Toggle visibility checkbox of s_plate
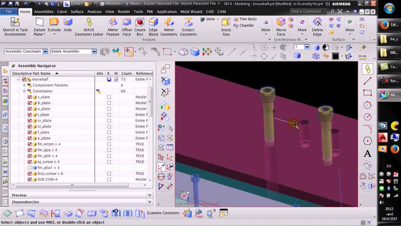The image size is (401, 226). [30, 97]
